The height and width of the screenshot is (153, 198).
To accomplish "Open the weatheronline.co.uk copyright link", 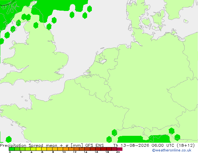I will click(172, 150).
